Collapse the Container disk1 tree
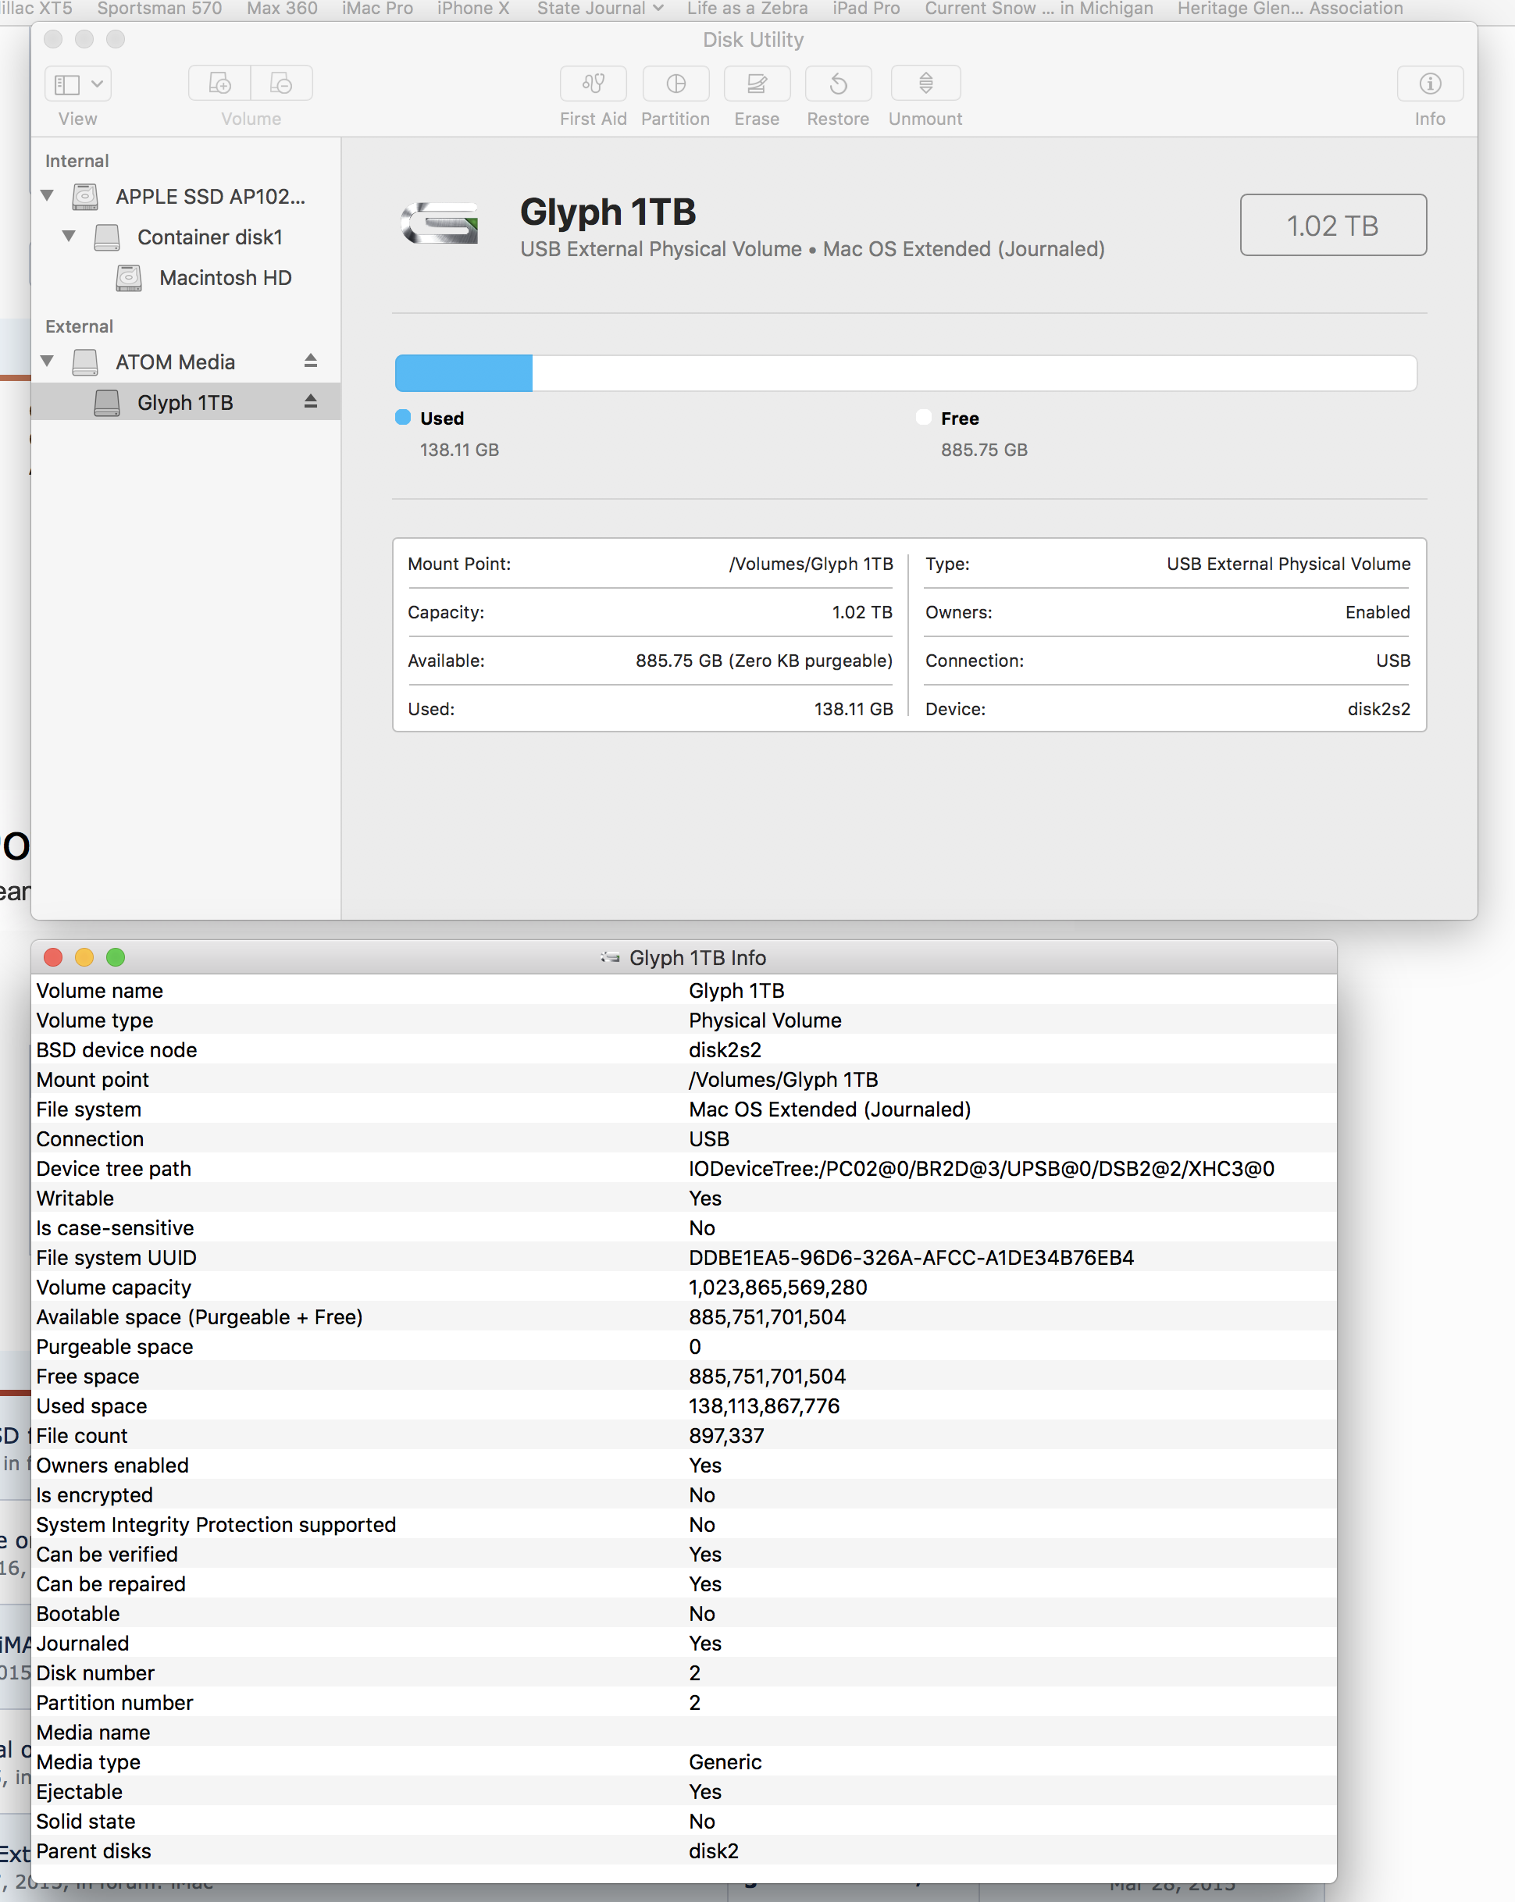1515x1902 pixels. coord(69,237)
